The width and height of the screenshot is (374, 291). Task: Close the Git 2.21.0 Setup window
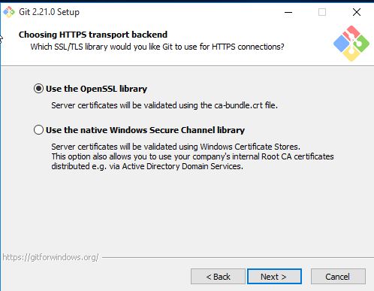click(357, 12)
